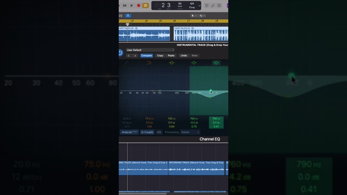Viewport: 347px width, 195px height.
Task: Open the scissors secondary tool menu
Action: (203, 16)
